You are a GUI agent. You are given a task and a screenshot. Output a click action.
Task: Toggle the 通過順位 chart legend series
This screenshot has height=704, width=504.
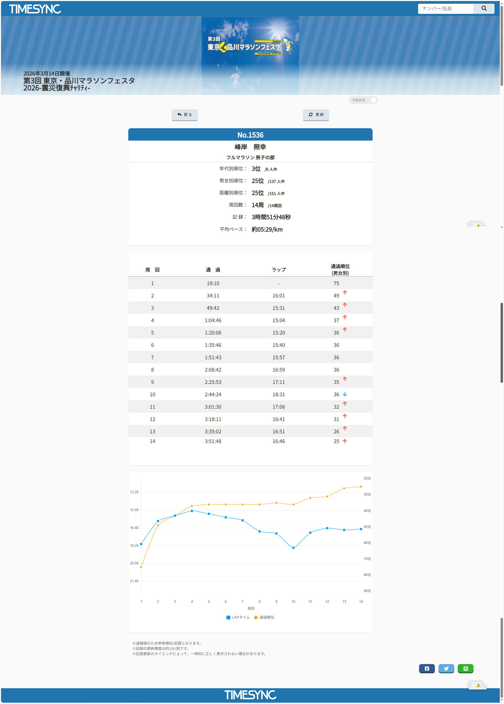tap(264, 617)
